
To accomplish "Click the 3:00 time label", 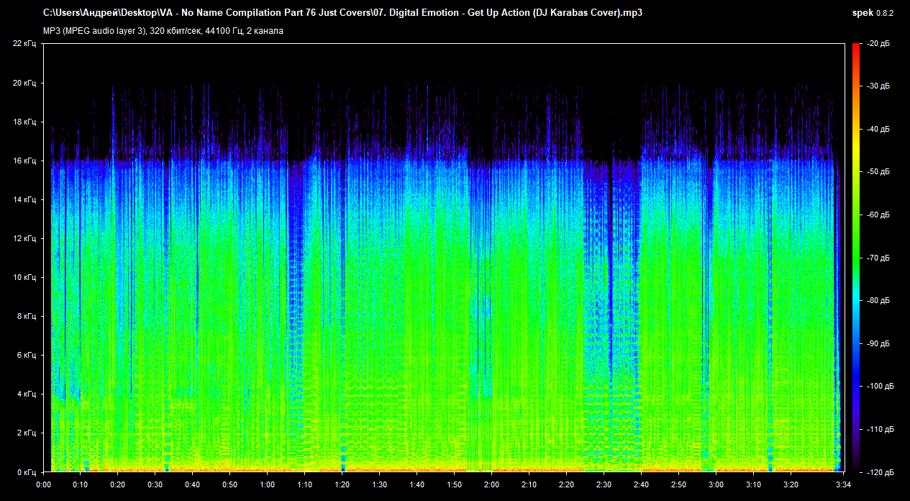I will click(716, 484).
